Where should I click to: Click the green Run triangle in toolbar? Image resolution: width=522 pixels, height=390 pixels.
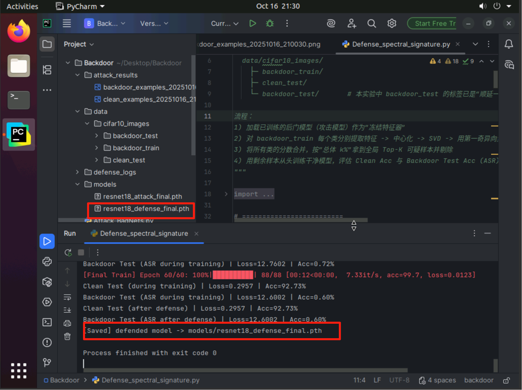(253, 24)
